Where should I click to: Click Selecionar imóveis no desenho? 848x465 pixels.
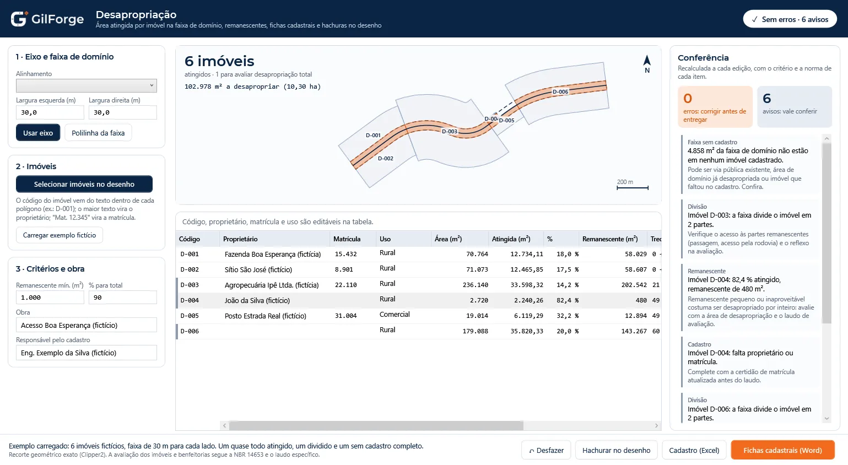point(84,184)
